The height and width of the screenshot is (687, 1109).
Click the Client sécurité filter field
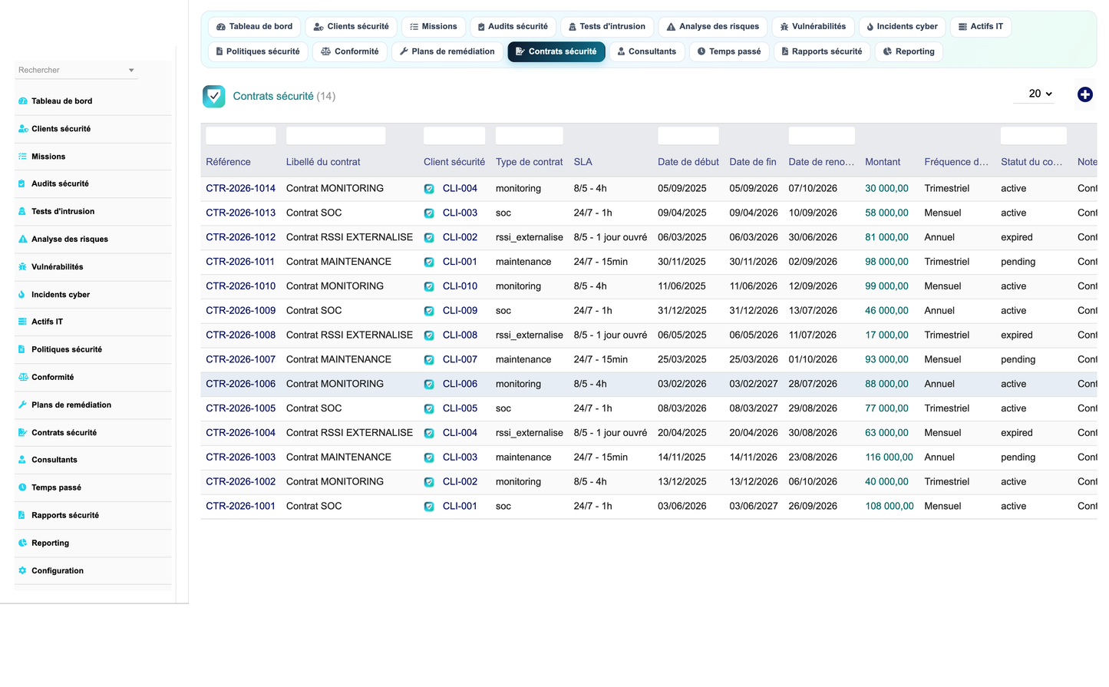(454, 136)
